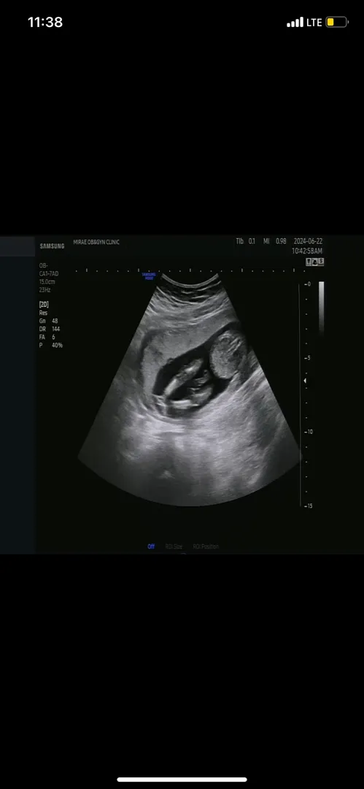Tap the P 40% power setting
Viewport: 364px width, 789px height.
(x=51, y=345)
